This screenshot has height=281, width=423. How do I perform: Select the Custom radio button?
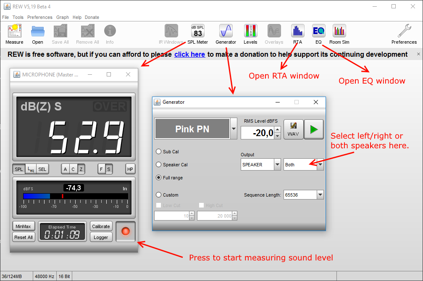(x=158, y=195)
